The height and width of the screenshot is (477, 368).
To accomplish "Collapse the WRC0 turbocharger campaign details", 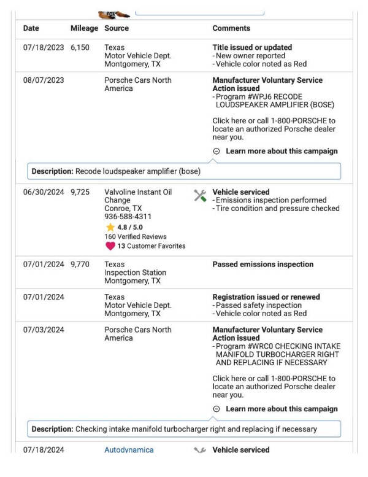I will 216,409.
